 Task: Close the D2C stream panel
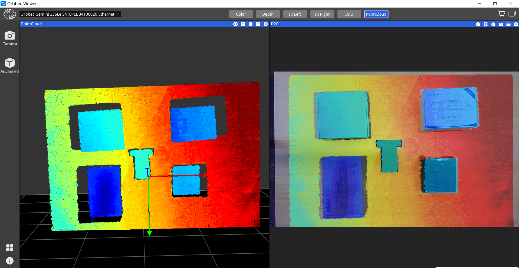click(516, 24)
